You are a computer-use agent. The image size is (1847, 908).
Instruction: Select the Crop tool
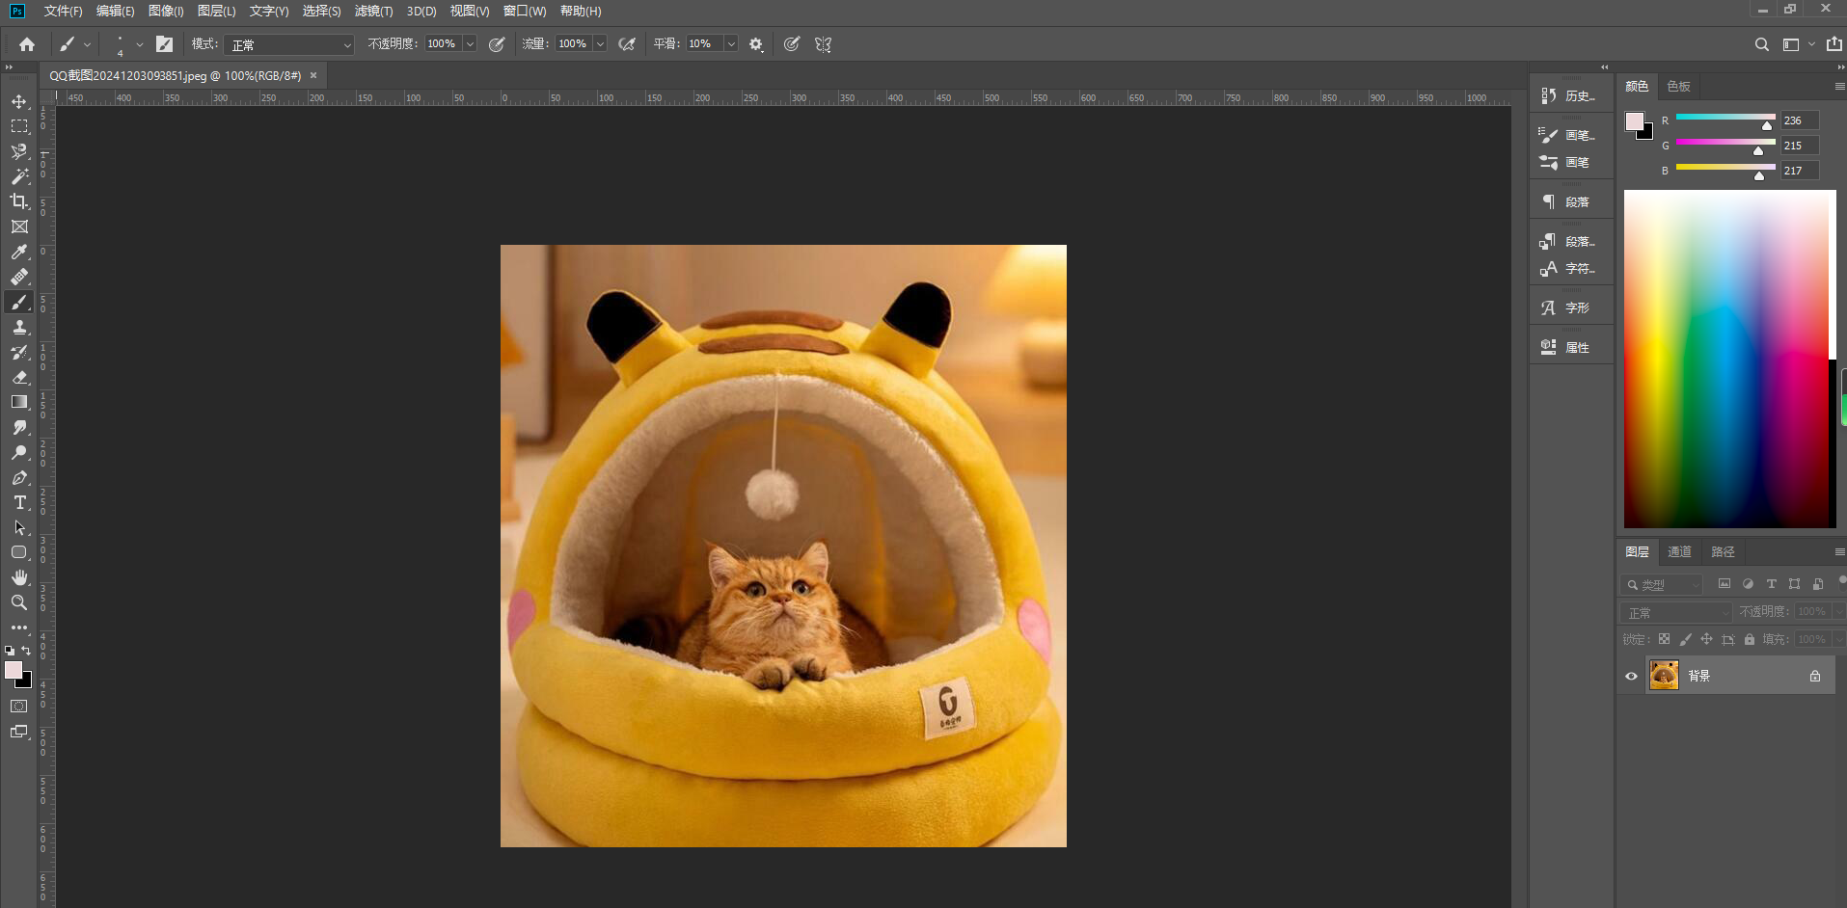coord(19,201)
